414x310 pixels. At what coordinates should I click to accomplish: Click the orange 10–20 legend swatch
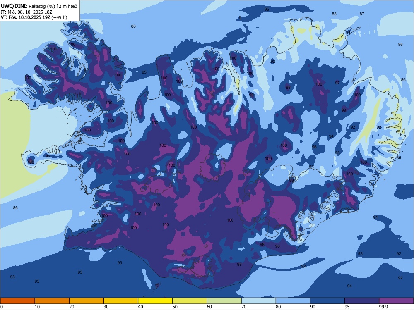[x=52, y=301]
